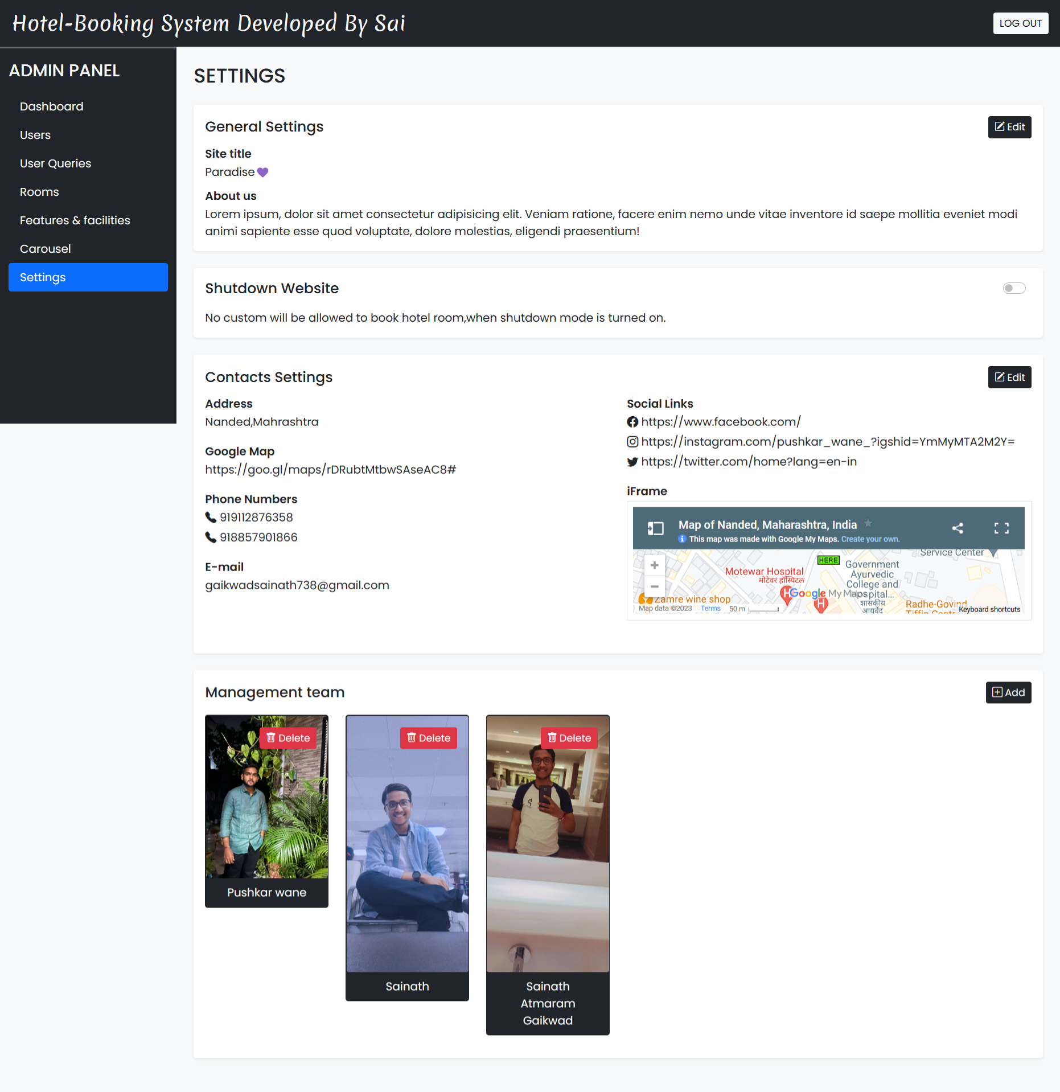Click the Terms link on the map
Image resolution: width=1060 pixels, height=1092 pixels.
pyautogui.click(x=710, y=608)
